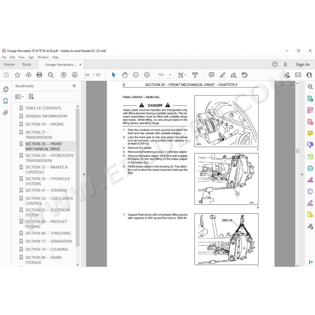Expand the right tools pane arrow

[x=302, y=175]
